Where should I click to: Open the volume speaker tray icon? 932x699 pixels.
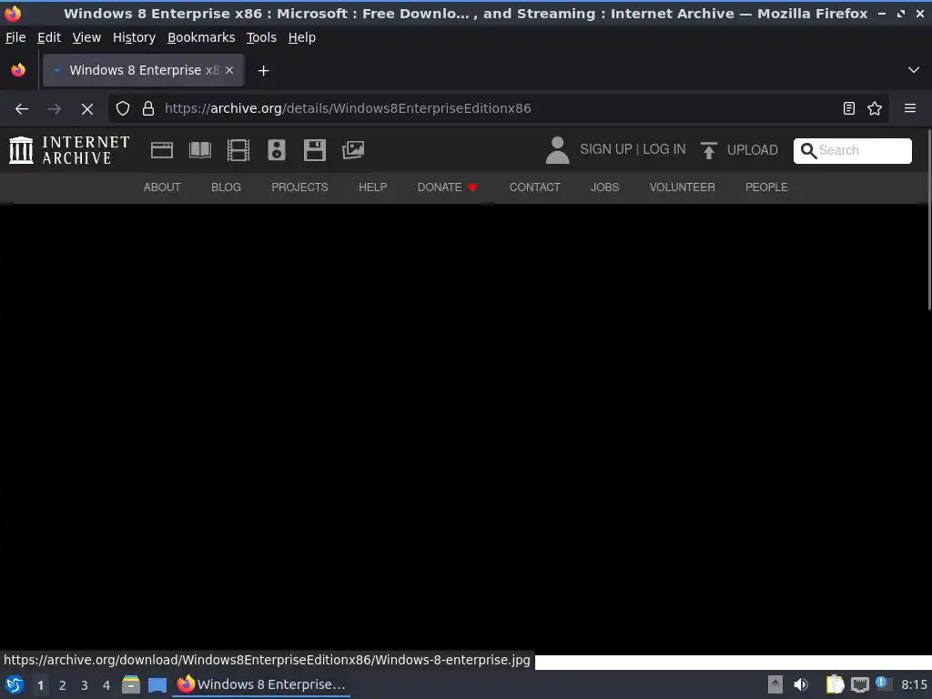[x=801, y=684]
